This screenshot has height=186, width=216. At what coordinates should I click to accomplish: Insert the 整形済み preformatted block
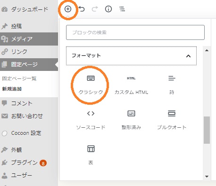[131, 120]
